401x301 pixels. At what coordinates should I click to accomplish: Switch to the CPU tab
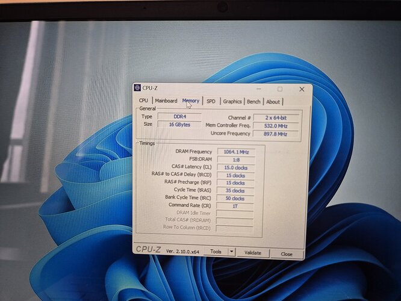tap(143, 101)
